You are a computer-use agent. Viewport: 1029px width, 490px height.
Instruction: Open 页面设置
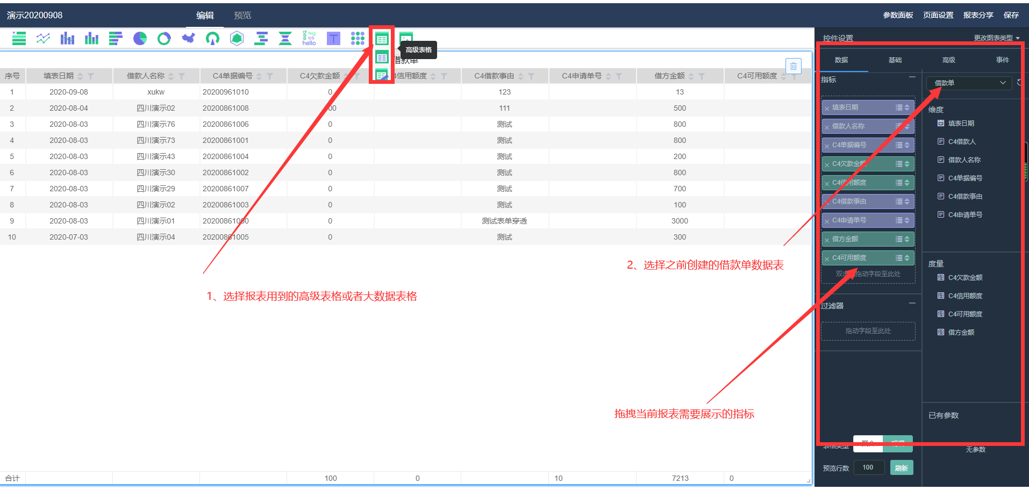pyautogui.click(x=938, y=15)
